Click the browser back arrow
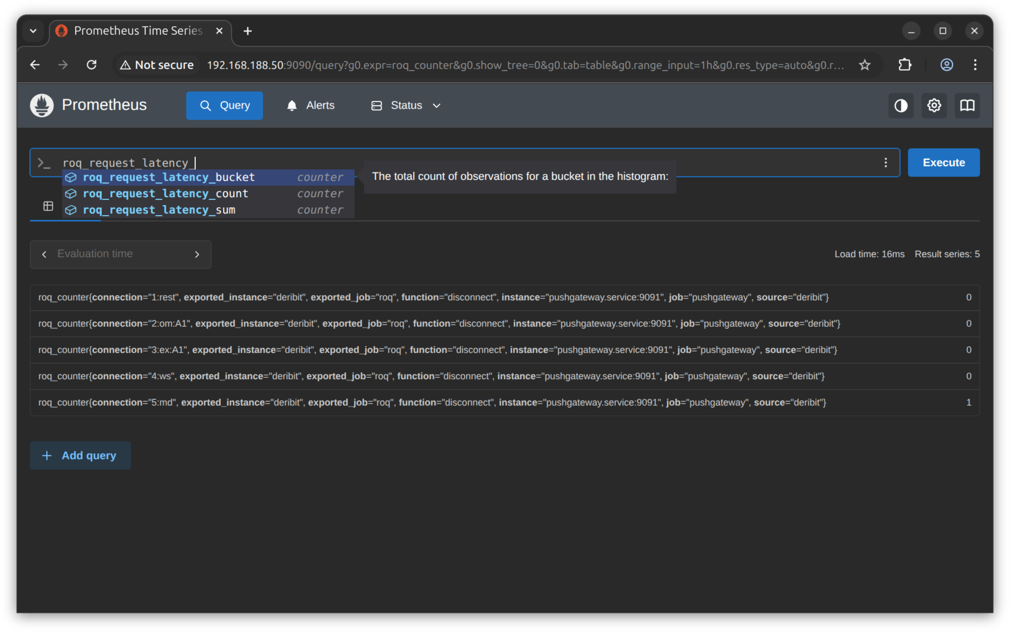The height and width of the screenshot is (632, 1010). tap(35, 65)
